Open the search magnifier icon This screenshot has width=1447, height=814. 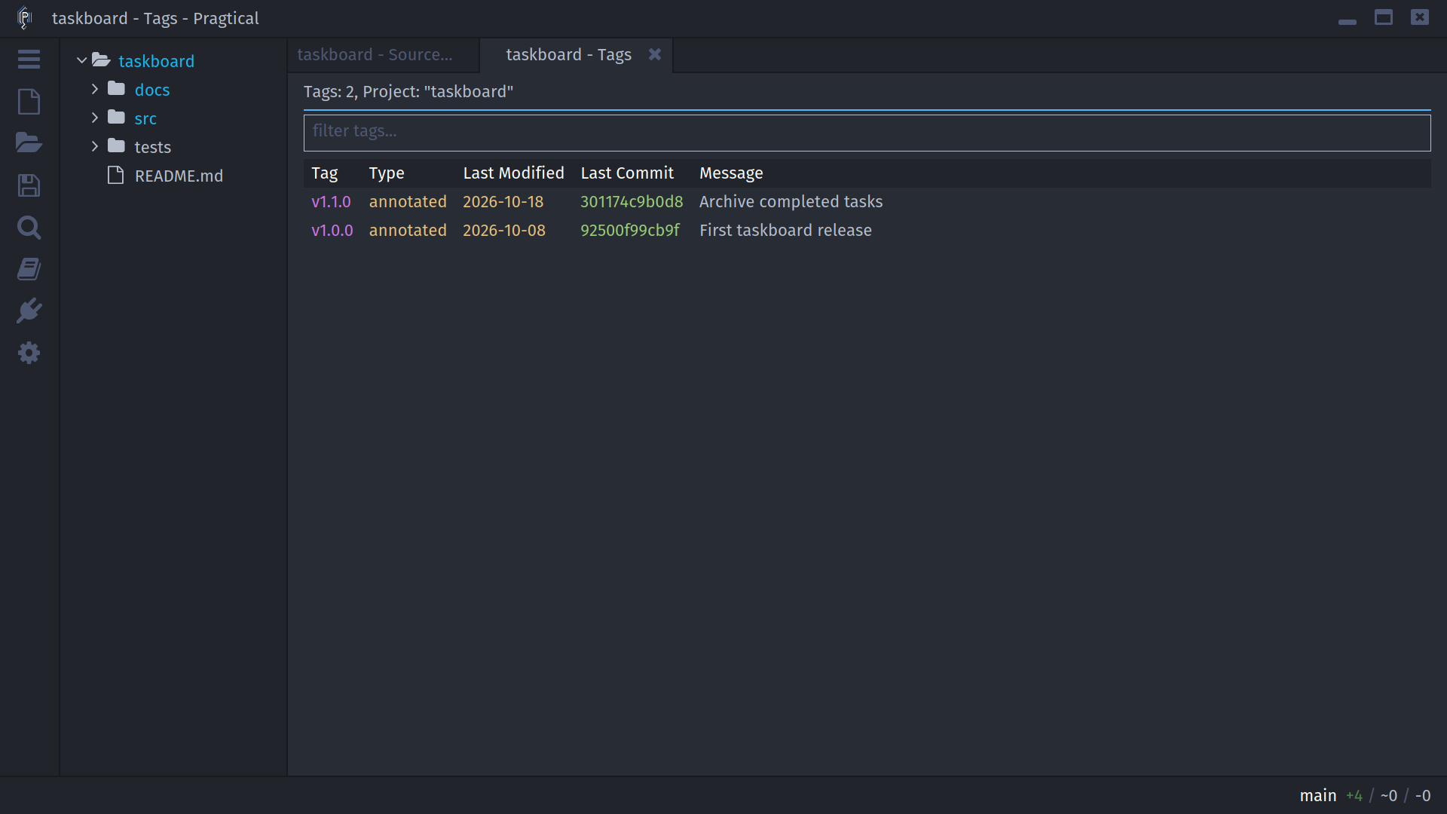click(29, 228)
